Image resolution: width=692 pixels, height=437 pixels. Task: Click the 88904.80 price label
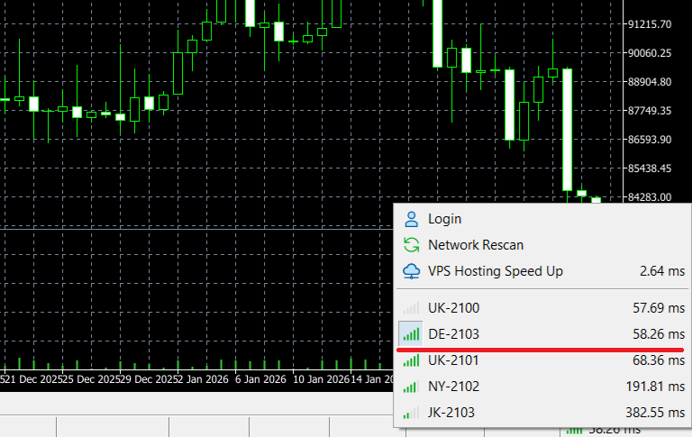click(x=650, y=82)
